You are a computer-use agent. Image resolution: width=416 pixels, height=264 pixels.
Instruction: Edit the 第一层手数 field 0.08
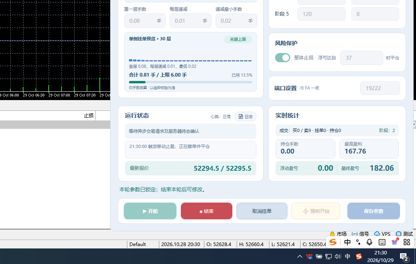coord(145,21)
